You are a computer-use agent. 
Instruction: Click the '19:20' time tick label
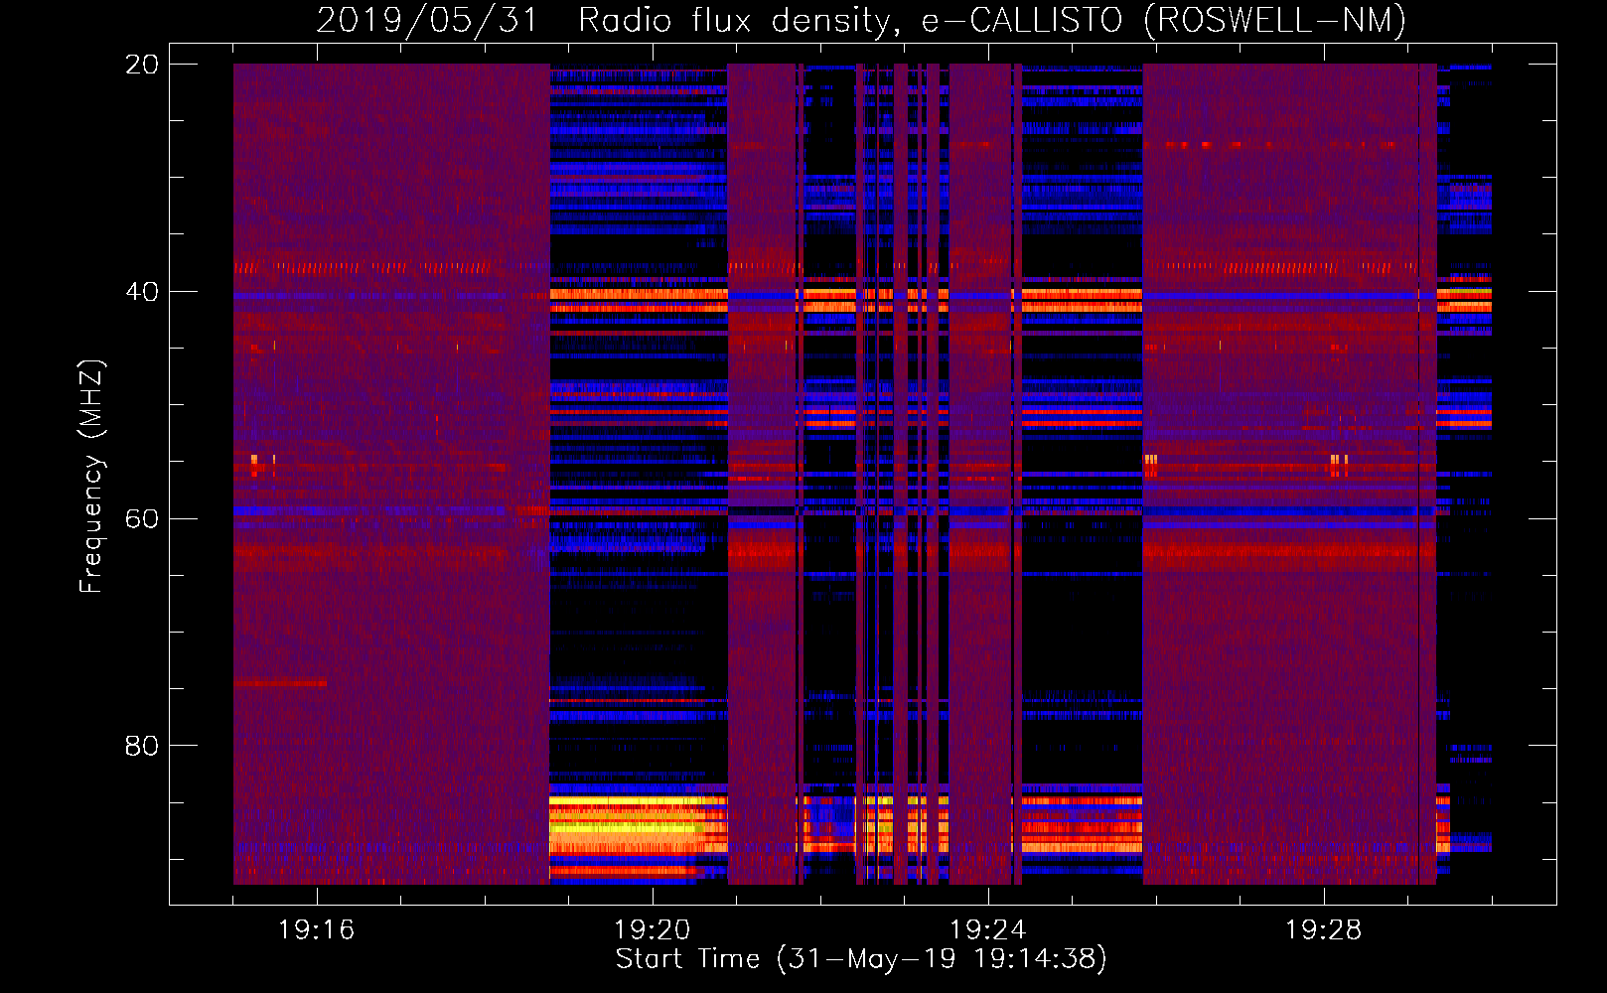pyautogui.click(x=653, y=930)
